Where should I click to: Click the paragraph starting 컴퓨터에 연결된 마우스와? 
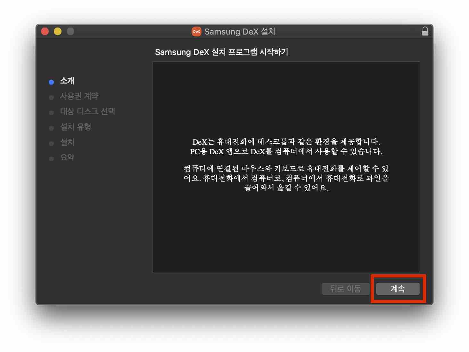(x=286, y=178)
